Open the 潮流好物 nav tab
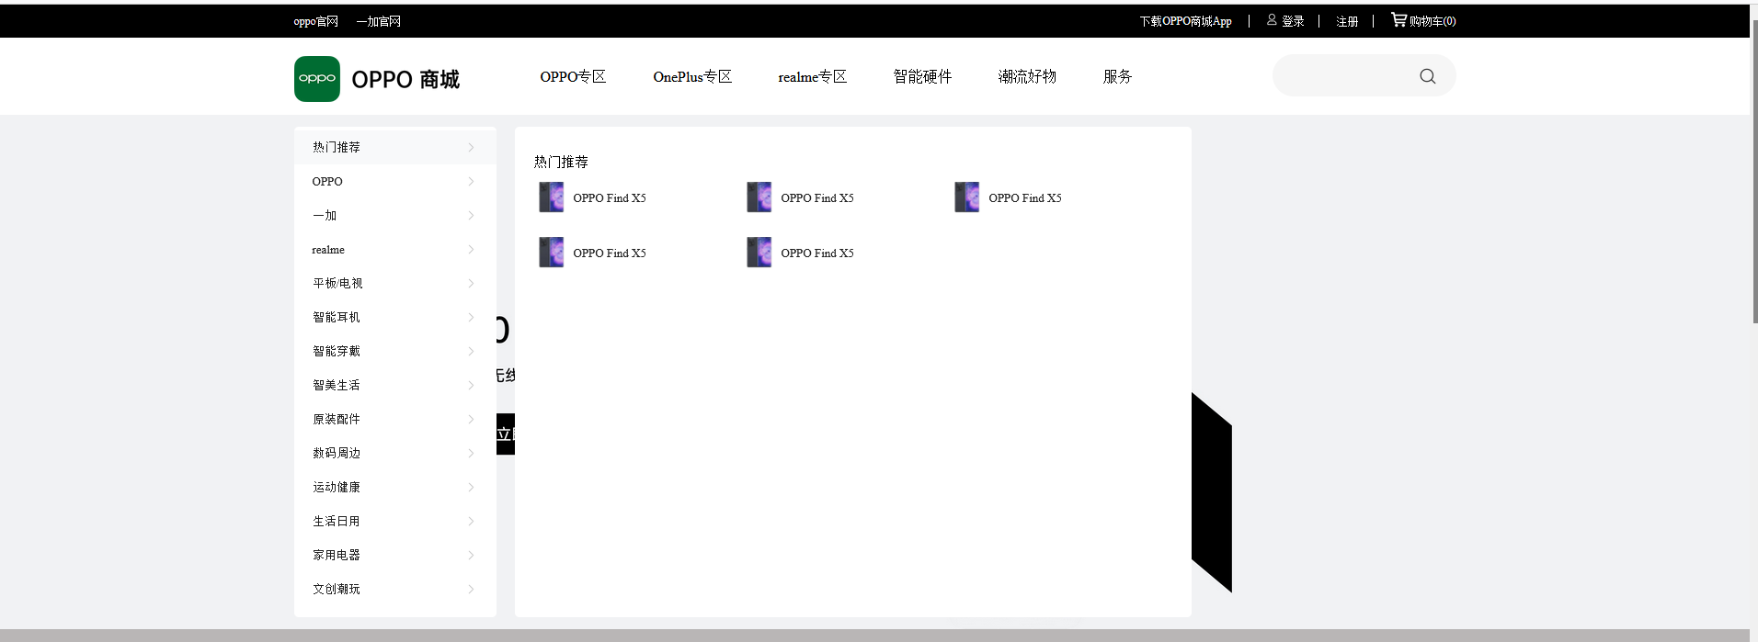Screen dimensions: 1758x642 (x=1027, y=77)
